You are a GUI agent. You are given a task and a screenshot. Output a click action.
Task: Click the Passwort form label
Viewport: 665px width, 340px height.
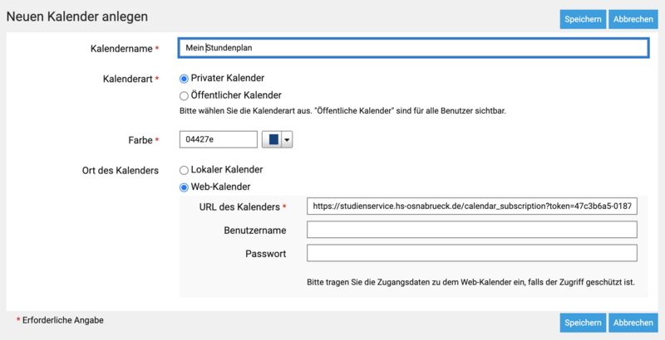pos(266,253)
